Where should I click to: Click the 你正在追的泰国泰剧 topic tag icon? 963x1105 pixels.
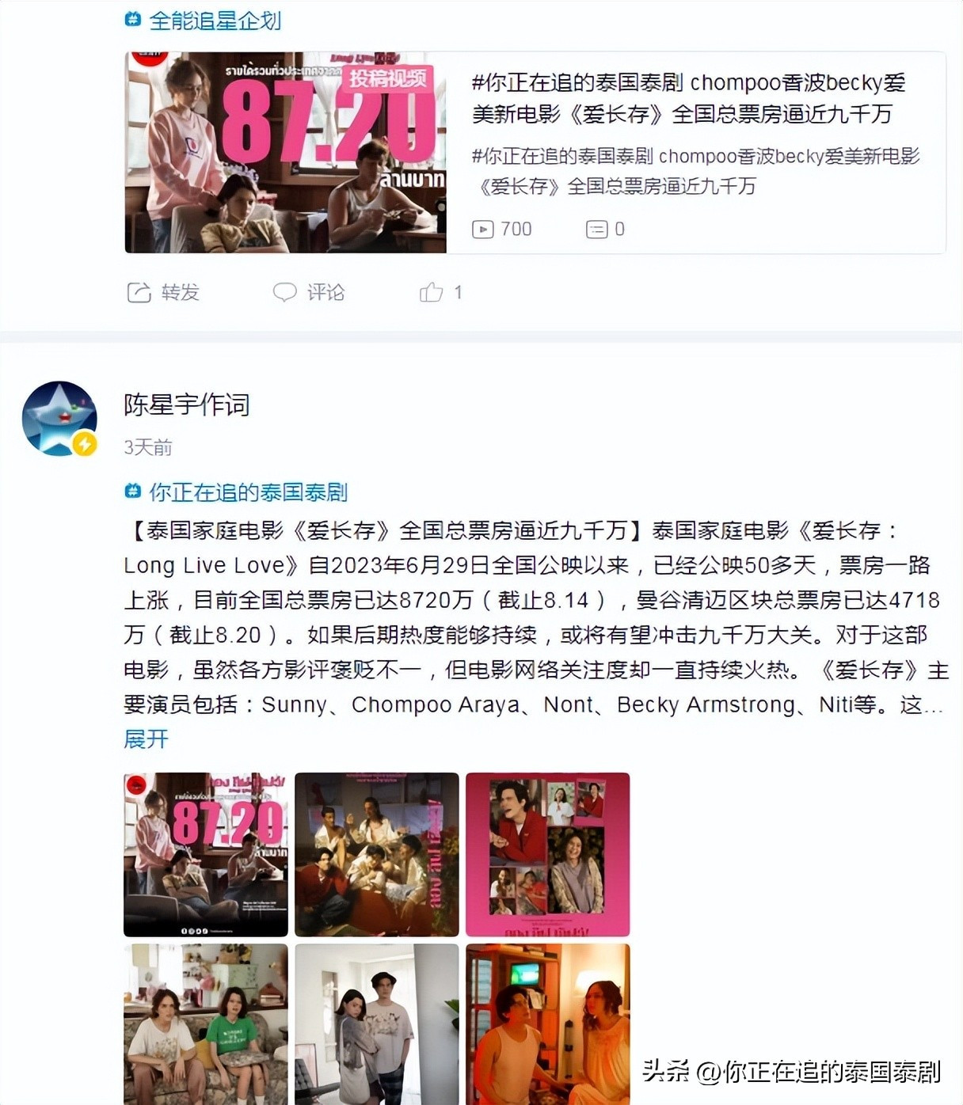point(133,492)
